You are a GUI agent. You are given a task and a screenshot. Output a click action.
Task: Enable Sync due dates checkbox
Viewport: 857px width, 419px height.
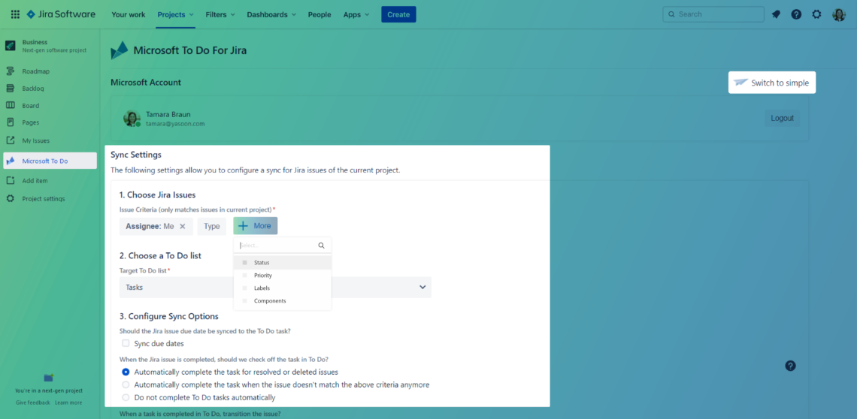[126, 344]
